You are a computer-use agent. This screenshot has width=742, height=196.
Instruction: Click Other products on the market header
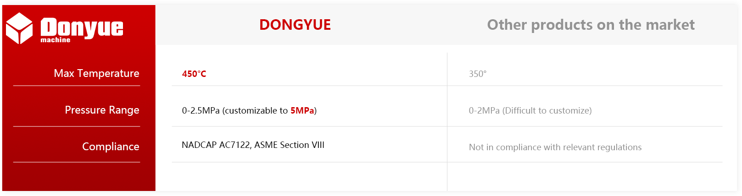tap(591, 25)
